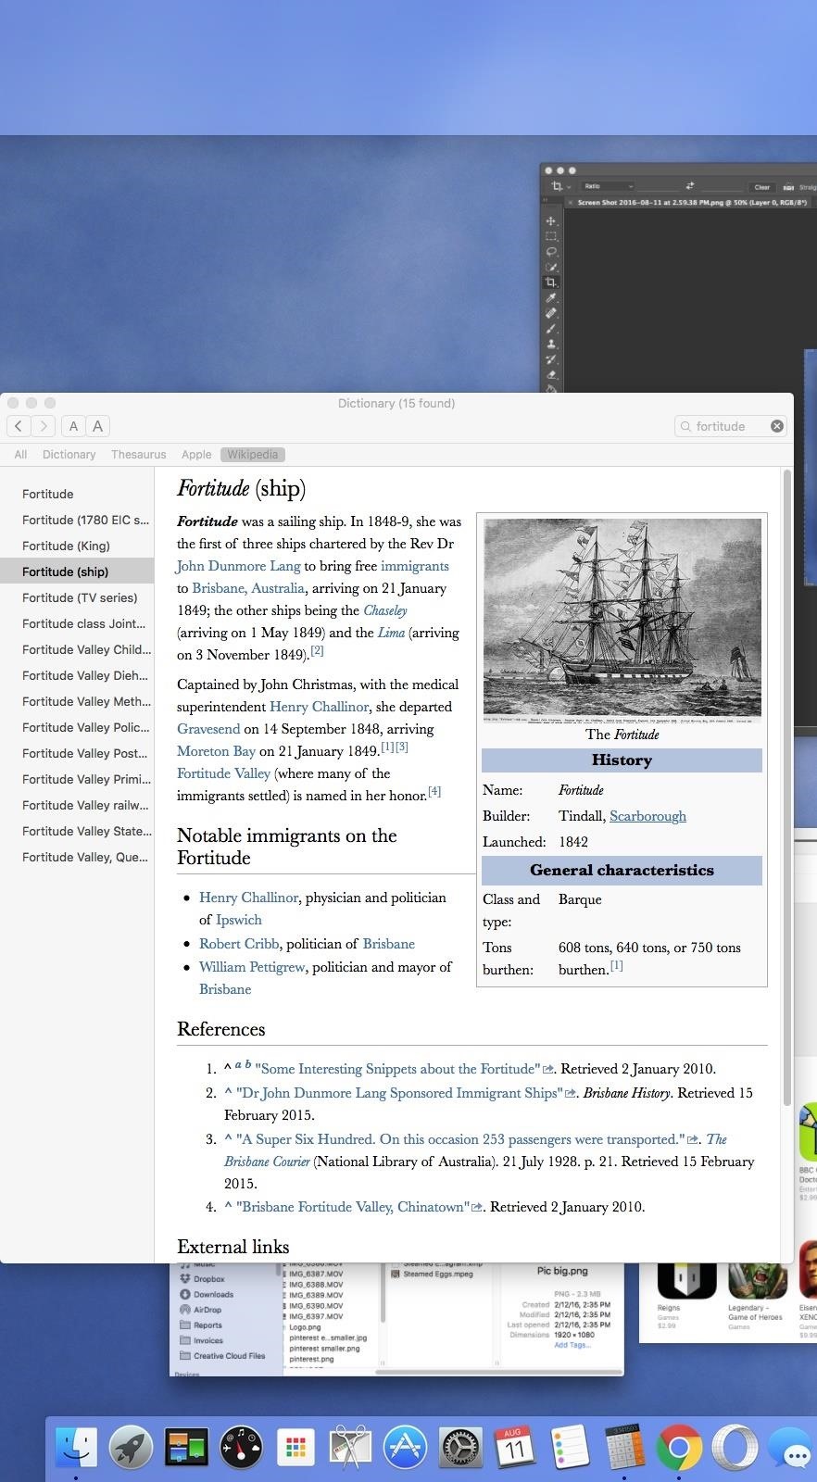
Task: Select the Eraser tool in Photoshop
Action: tap(551, 375)
